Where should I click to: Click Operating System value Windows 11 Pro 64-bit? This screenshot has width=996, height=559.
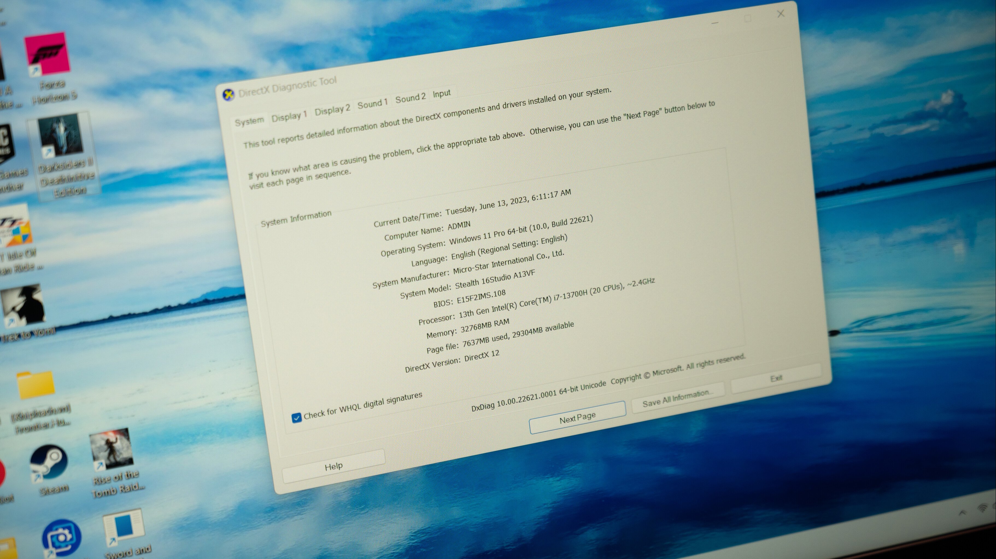coord(521,230)
